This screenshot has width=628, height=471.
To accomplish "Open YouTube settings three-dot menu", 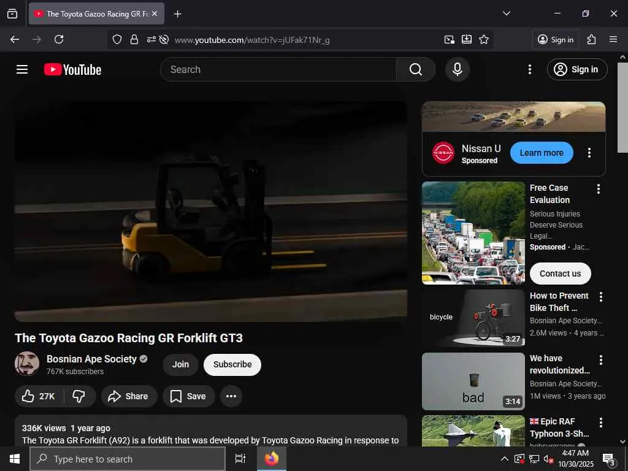I will click(x=529, y=69).
